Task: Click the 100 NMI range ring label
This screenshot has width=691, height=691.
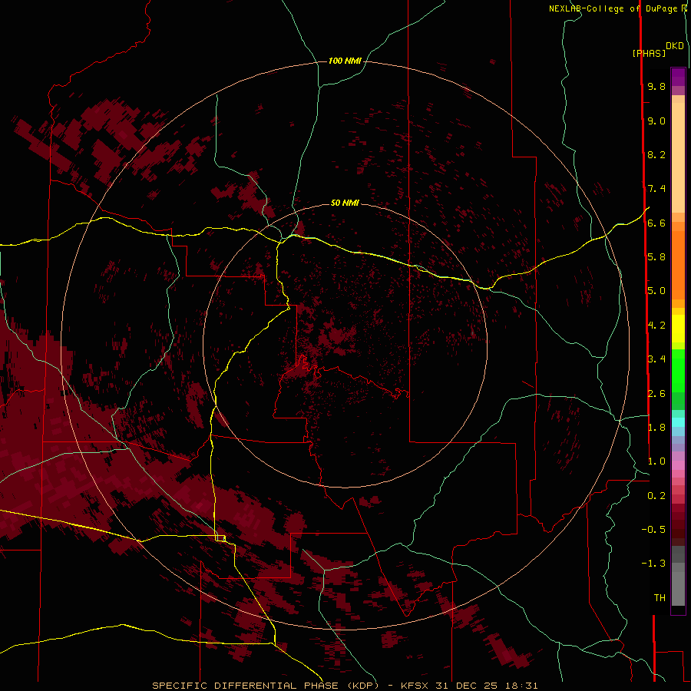Action: click(x=345, y=61)
